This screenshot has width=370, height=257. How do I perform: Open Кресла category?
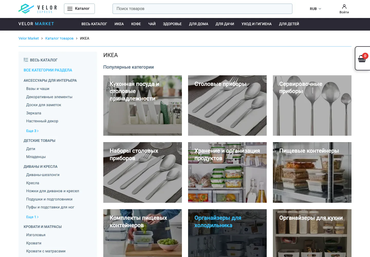click(x=33, y=183)
